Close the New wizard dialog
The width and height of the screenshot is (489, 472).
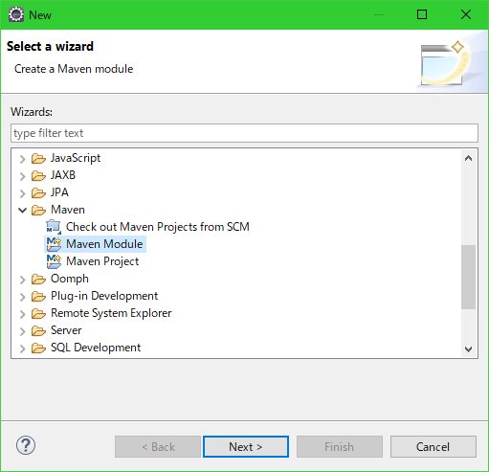[466, 14]
